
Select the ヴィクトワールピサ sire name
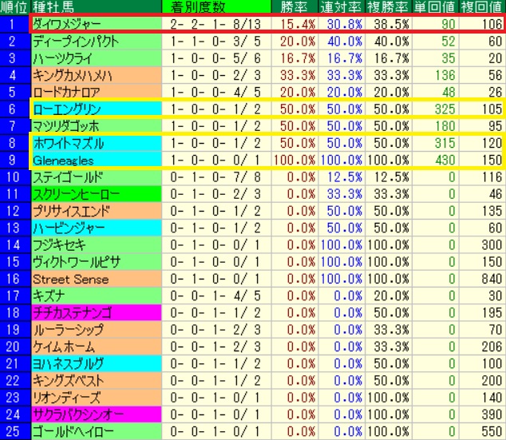coord(77,262)
